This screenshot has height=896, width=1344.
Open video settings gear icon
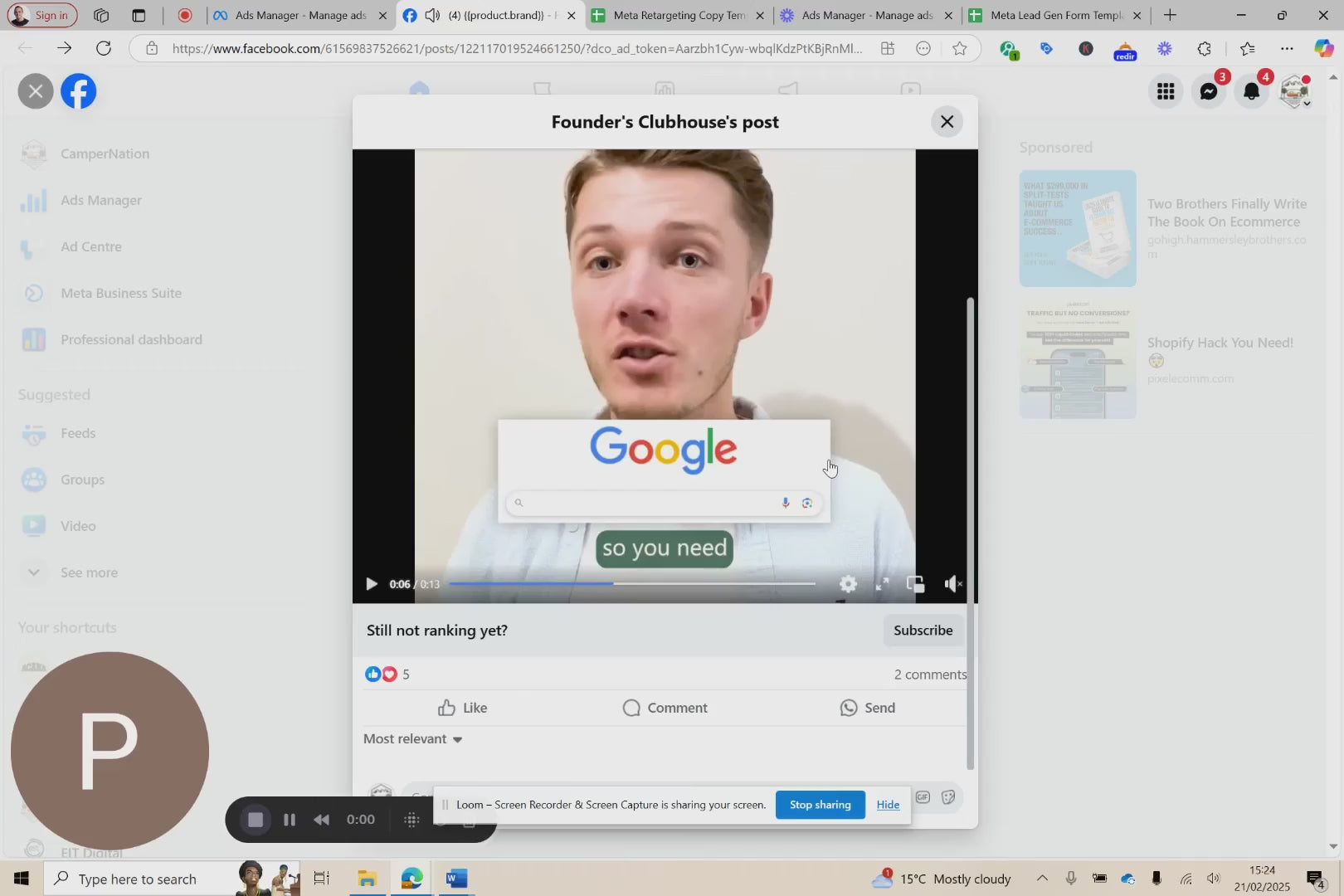tap(848, 584)
